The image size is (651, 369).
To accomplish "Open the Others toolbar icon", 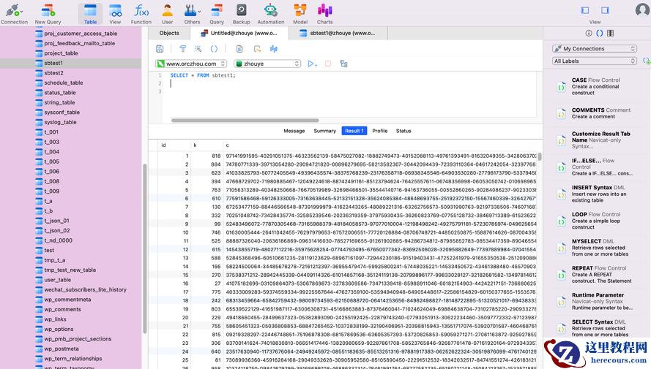I will tap(192, 14).
